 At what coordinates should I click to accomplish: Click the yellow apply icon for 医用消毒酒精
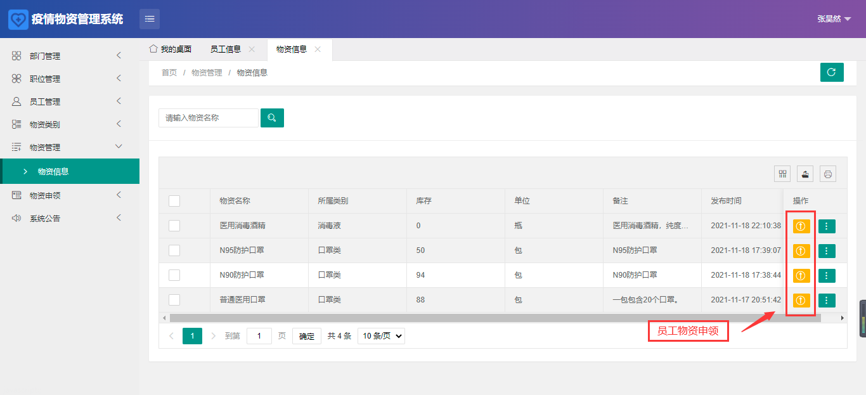pyautogui.click(x=801, y=226)
